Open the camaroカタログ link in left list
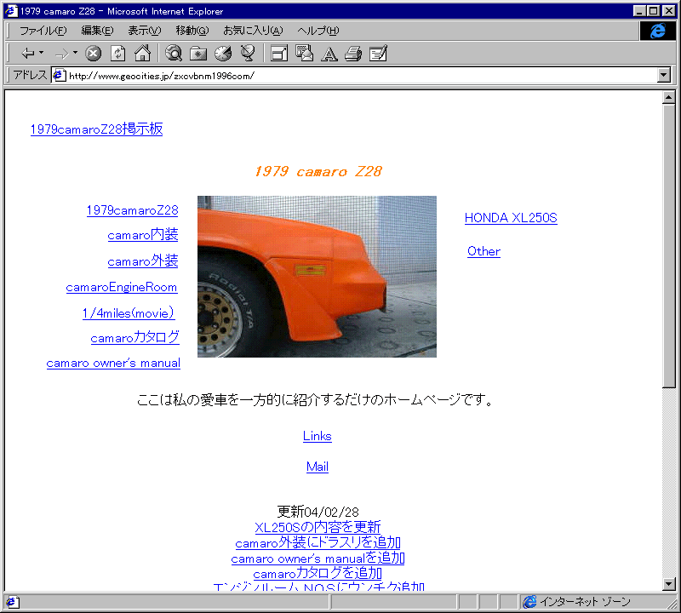 pos(135,337)
